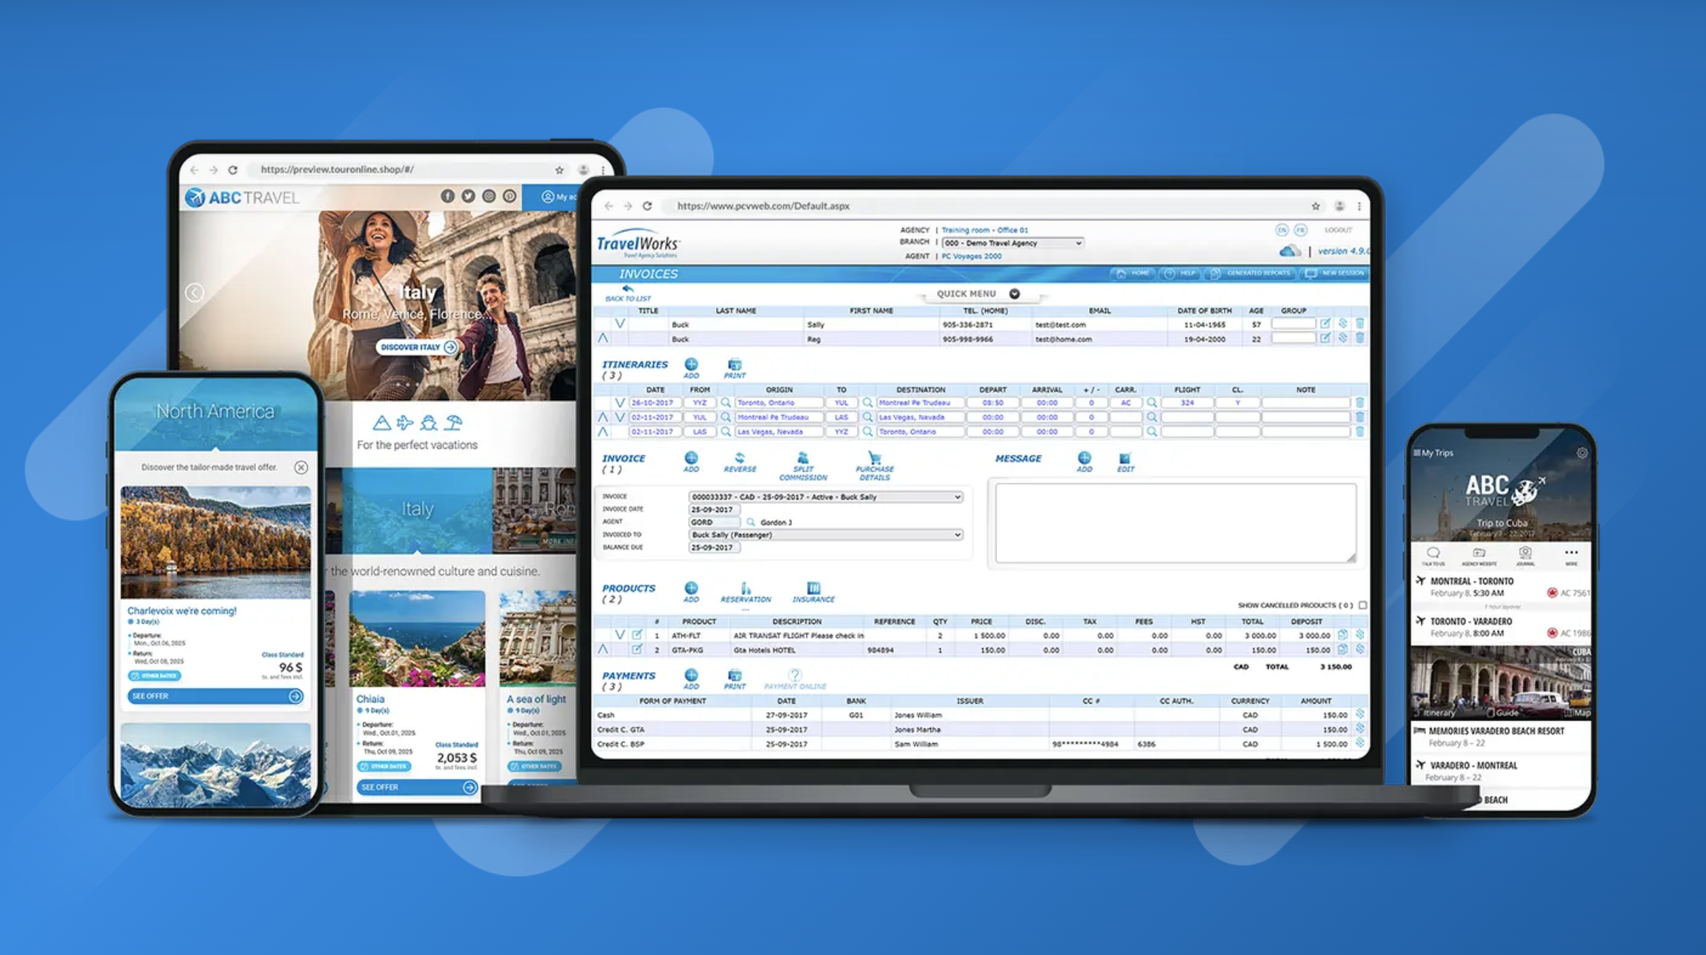Open the Invoiced To dropdown
The width and height of the screenshot is (1706, 955).
click(957, 535)
